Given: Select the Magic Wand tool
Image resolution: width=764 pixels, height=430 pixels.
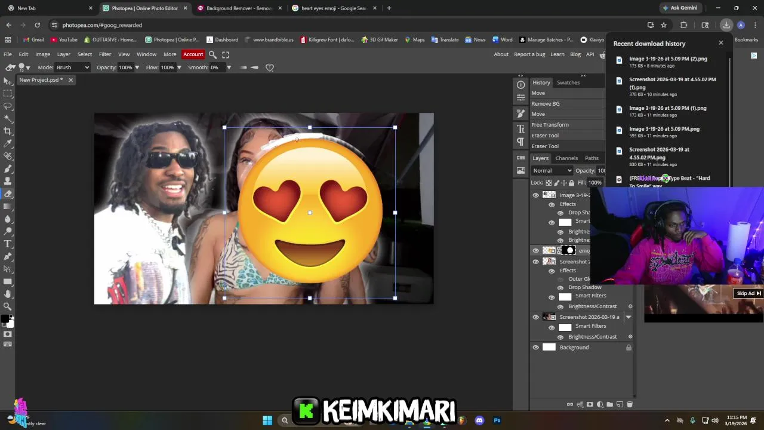Looking at the screenshot, I should coord(8,119).
